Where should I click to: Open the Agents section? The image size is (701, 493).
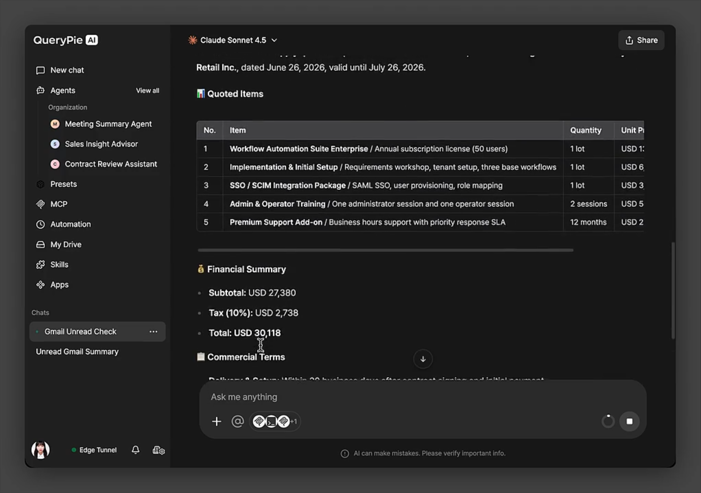pos(56,90)
